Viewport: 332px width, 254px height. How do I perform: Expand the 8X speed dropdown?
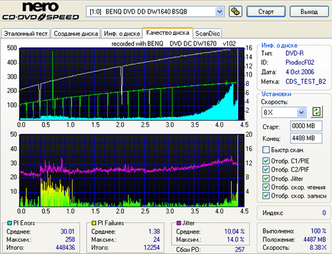[x=302, y=112]
